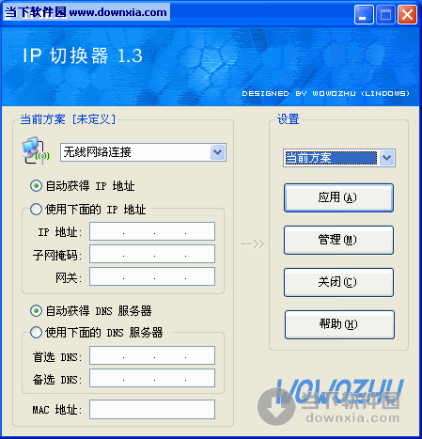Close the window with the red X

pyautogui.click(x=408, y=15)
